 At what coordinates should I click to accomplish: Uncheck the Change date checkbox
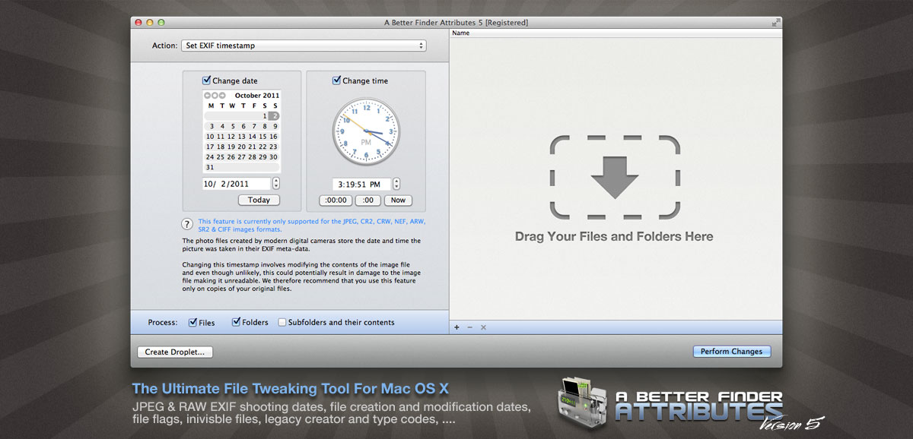207,81
